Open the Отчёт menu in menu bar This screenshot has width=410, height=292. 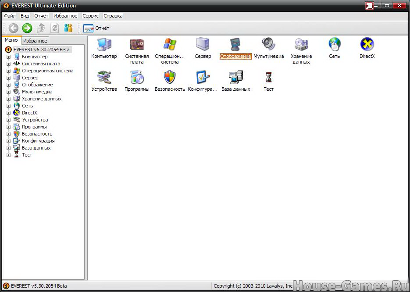41,16
